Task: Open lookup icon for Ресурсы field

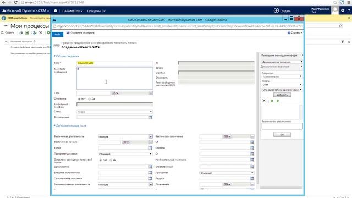Action: tap(252, 178)
